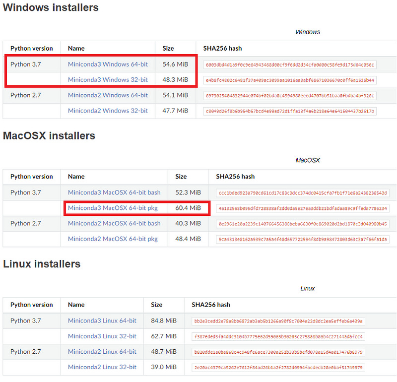Open the Miniconda3 Windows 32-bit link
Viewport: 397px width, 382px height.
point(108,80)
